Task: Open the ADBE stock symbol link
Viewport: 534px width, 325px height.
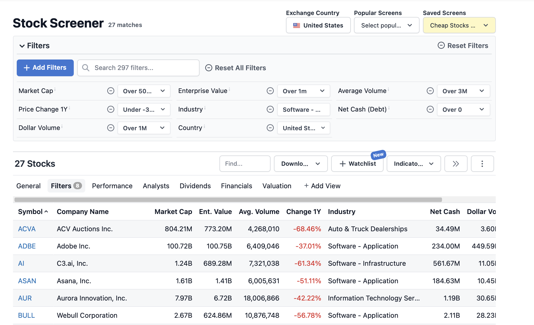Action: [x=27, y=246]
